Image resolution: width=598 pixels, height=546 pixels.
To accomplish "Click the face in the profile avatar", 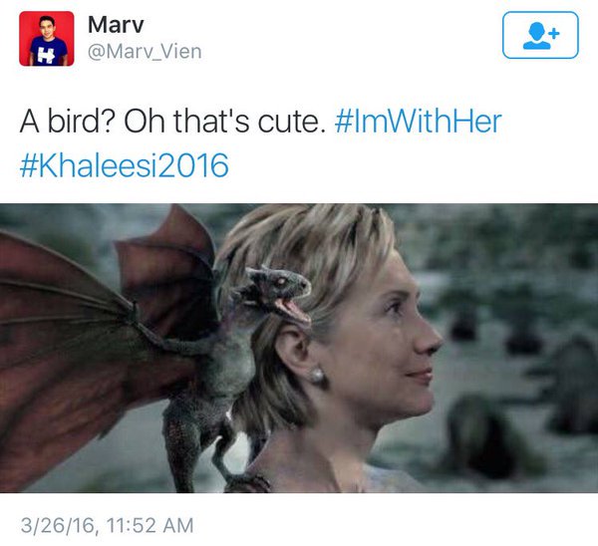I will (x=47, y=27).
